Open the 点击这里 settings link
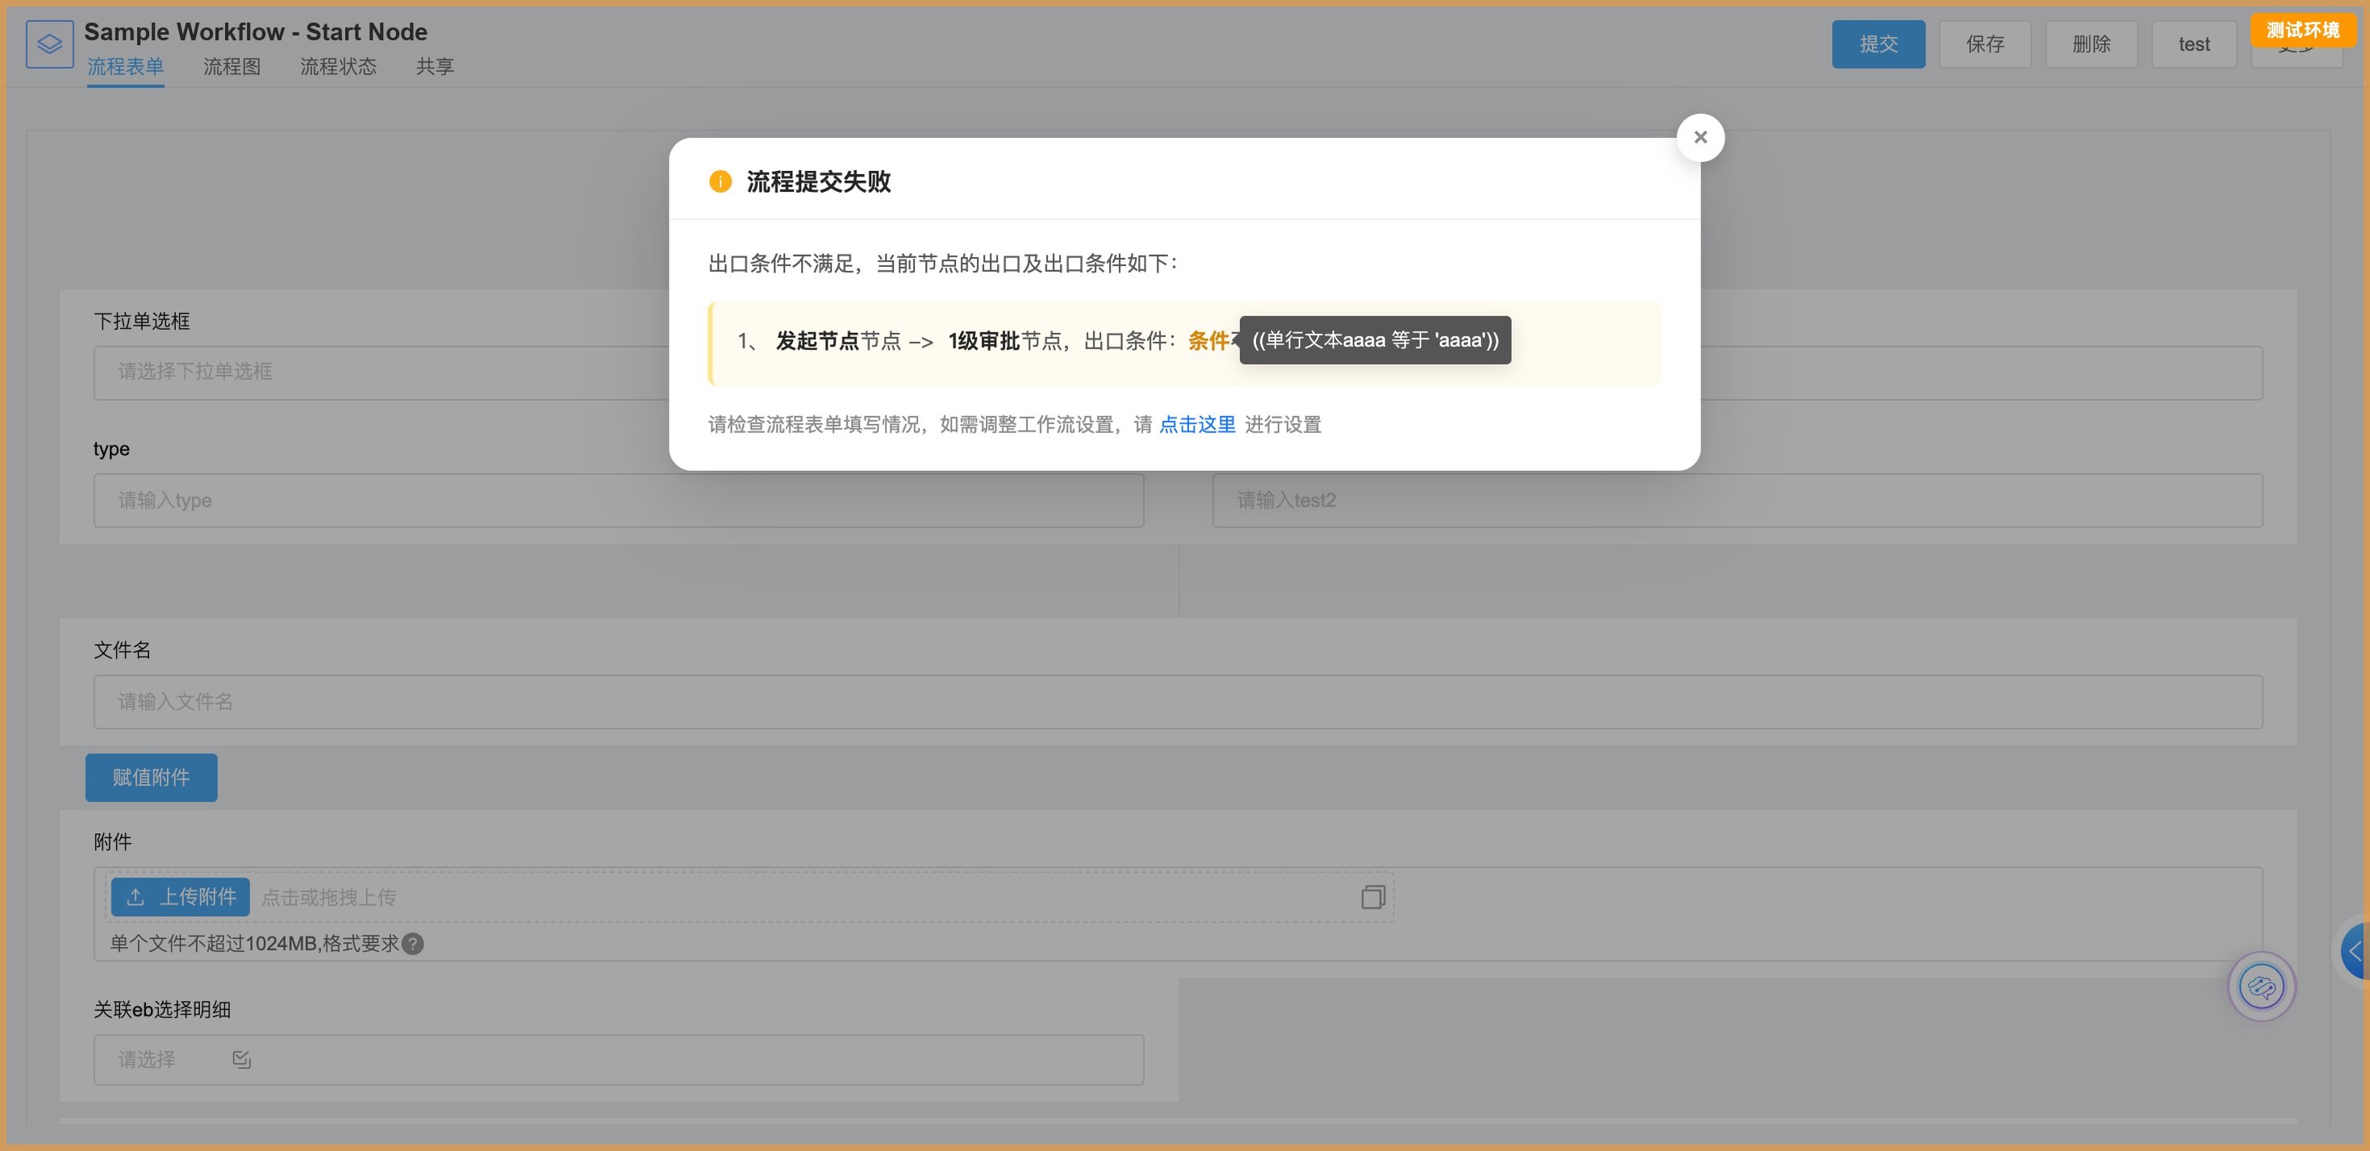This screenshot has width=2370, height=1151. 1196,424
